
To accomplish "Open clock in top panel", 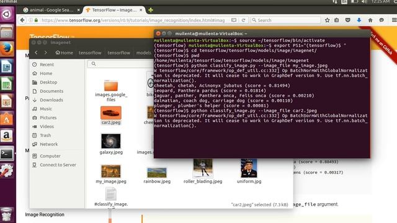I will (x=380, y=1).
